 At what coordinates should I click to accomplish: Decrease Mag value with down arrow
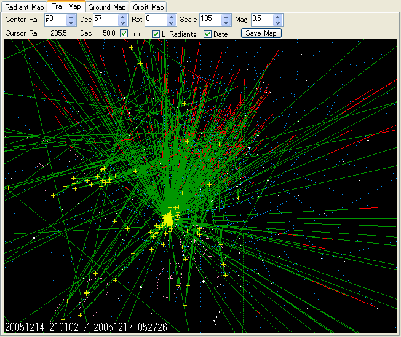coord(278,23)
